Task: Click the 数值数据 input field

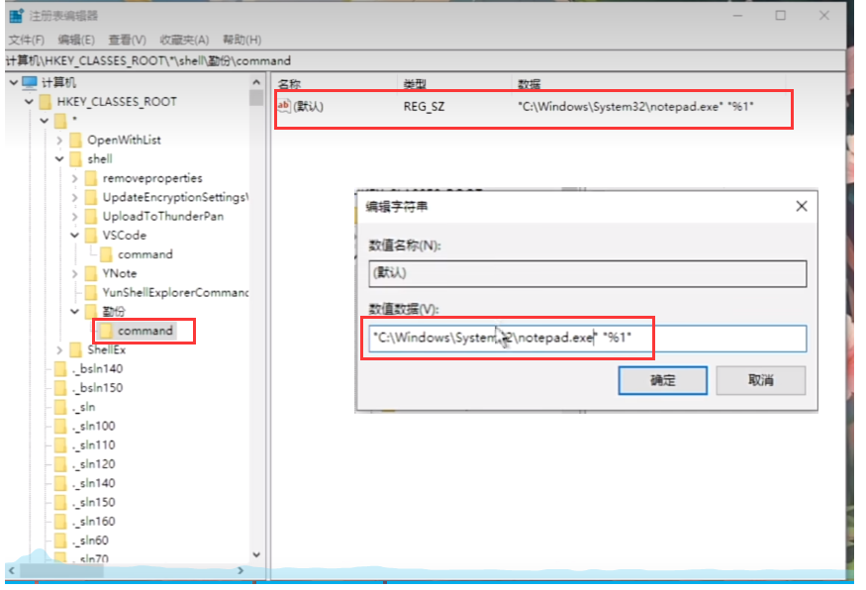Action: coord(584,339)
